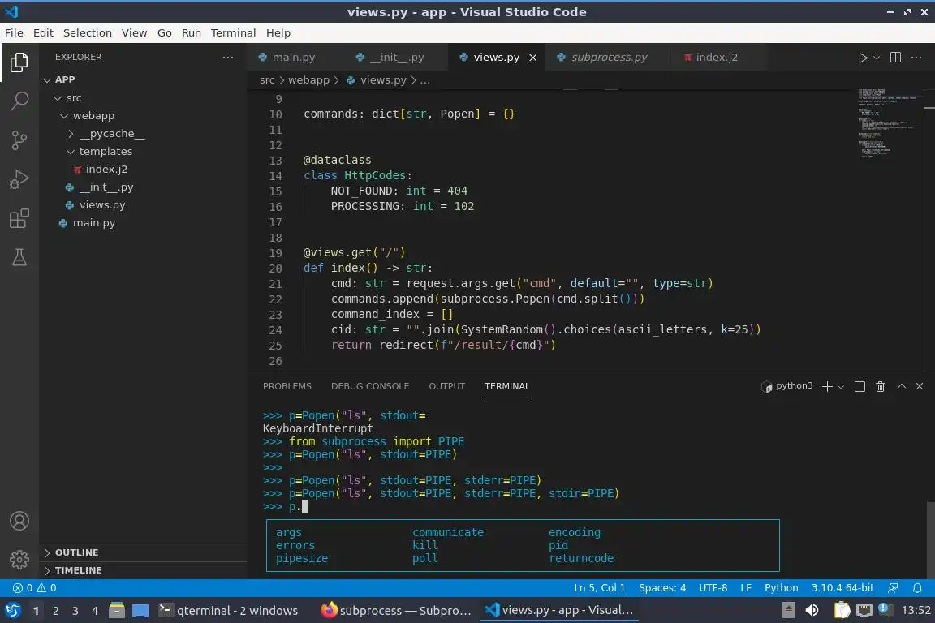This screenshot has width=935, height=623.
Task: Switch to the PROBLEMS panel tab
Action: point(287,386)
